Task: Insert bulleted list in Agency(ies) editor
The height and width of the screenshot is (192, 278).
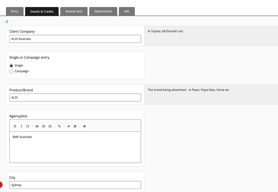Action: pyautogui.click(x=43, y=126)
